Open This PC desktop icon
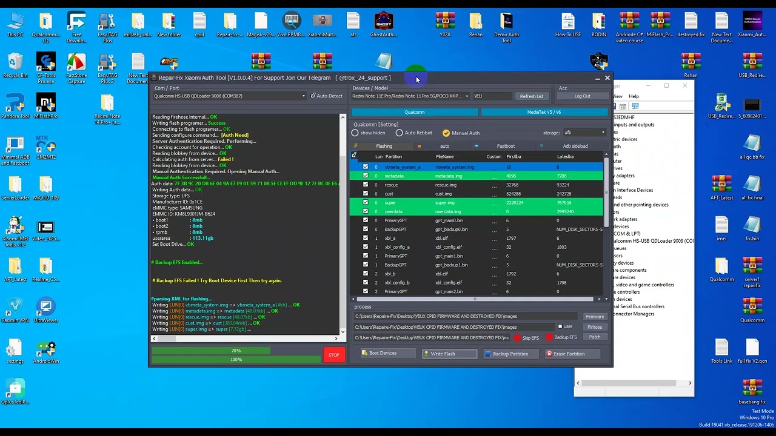Image resolution: width=776 pixels, height=436 pixels. pos(15,25)
